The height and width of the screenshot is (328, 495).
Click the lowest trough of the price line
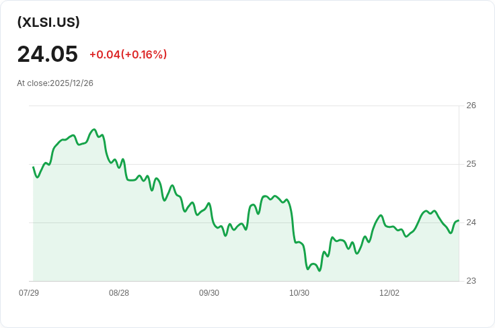coord(319,270)
